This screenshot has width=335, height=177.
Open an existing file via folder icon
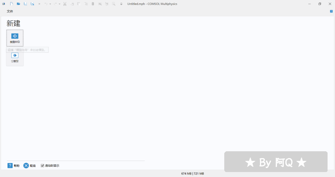19,4
